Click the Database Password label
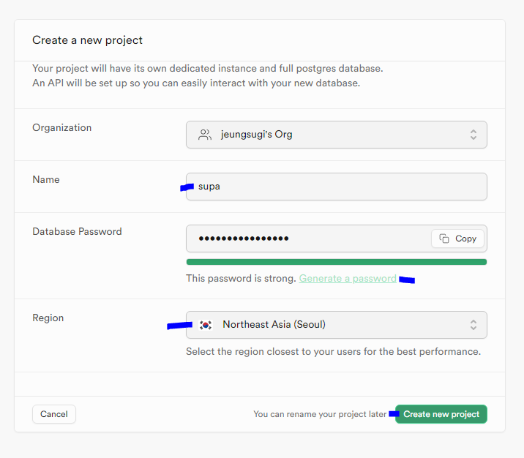 click(x=77, y=231)
